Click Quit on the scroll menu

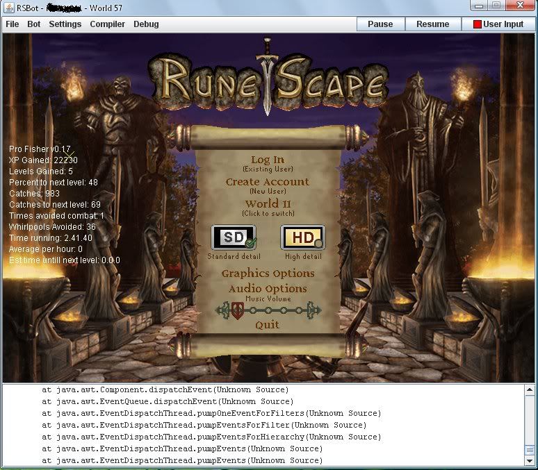tap(268, 325)
